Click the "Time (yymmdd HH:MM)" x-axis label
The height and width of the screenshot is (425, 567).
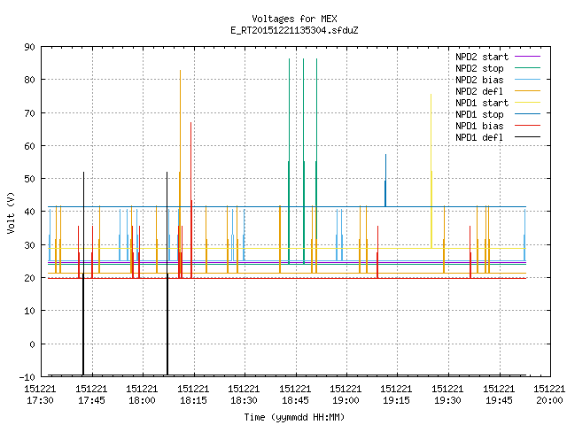[294, 417]
